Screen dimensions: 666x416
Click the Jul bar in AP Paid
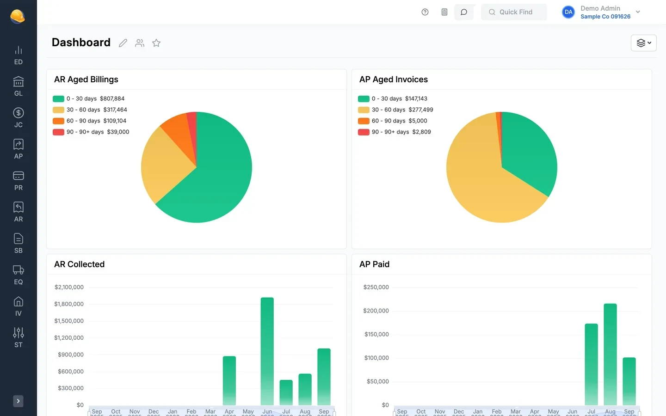592,364
